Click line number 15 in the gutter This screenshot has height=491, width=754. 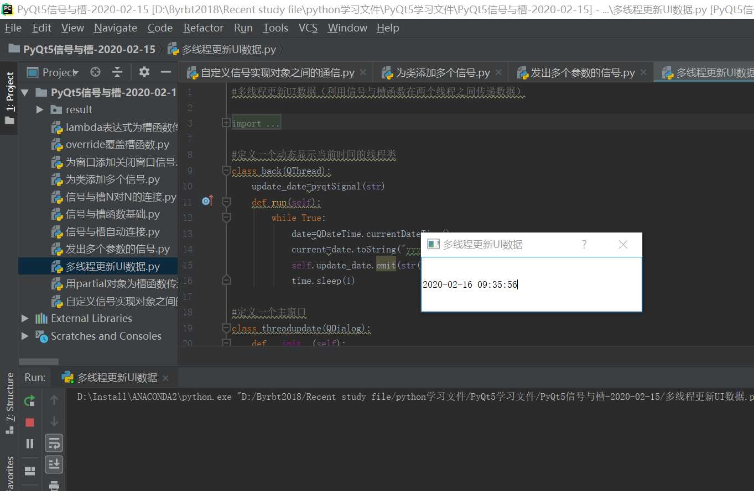click(x=187, y=265)
